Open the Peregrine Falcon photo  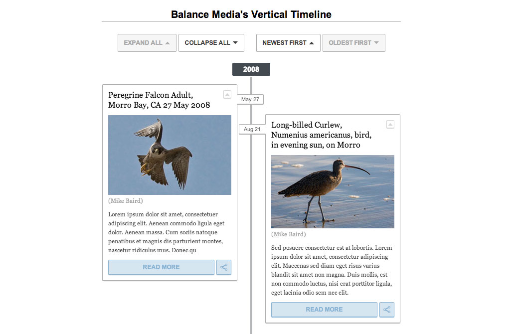(x=170, y=155)
